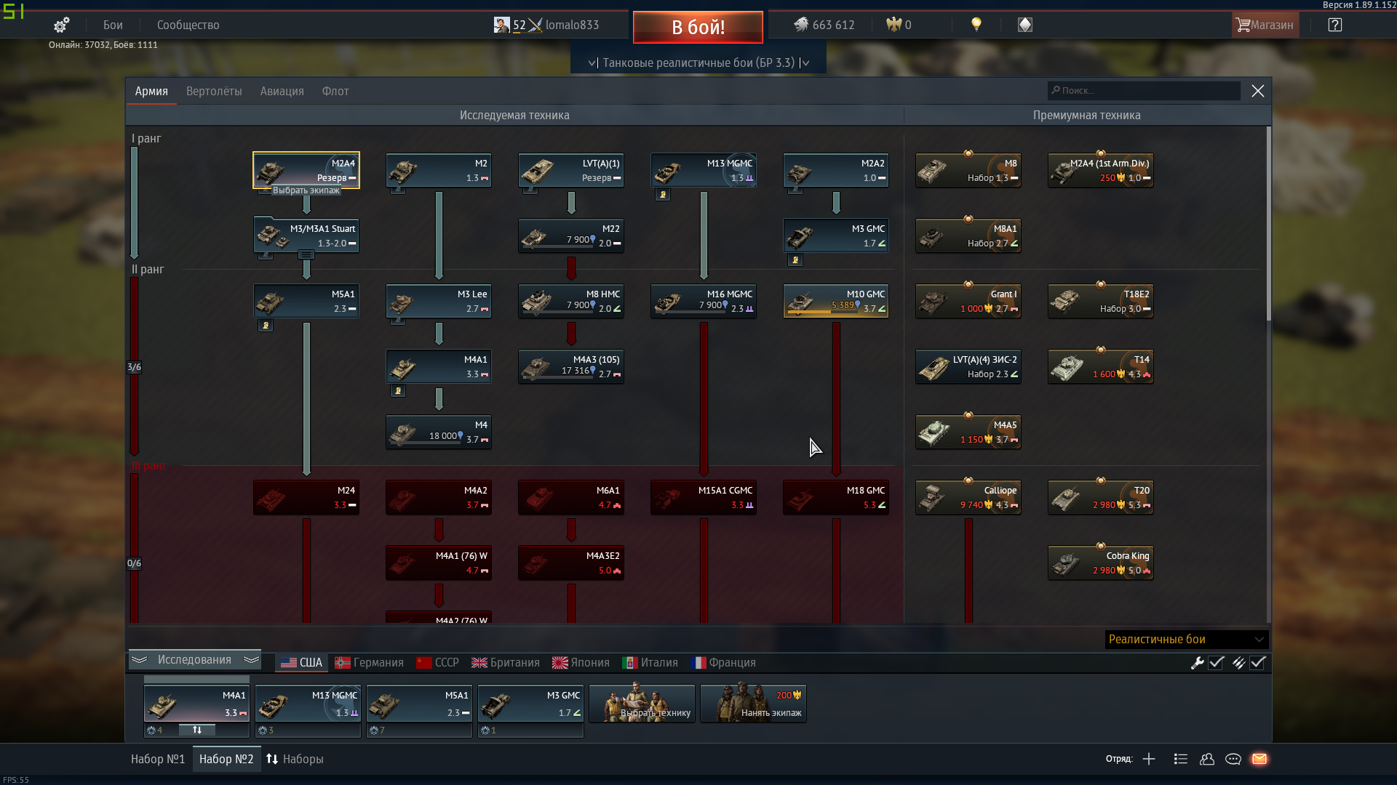Select Франция nation tab
The image size is (1397, 785).
click(x=723, y=662)
